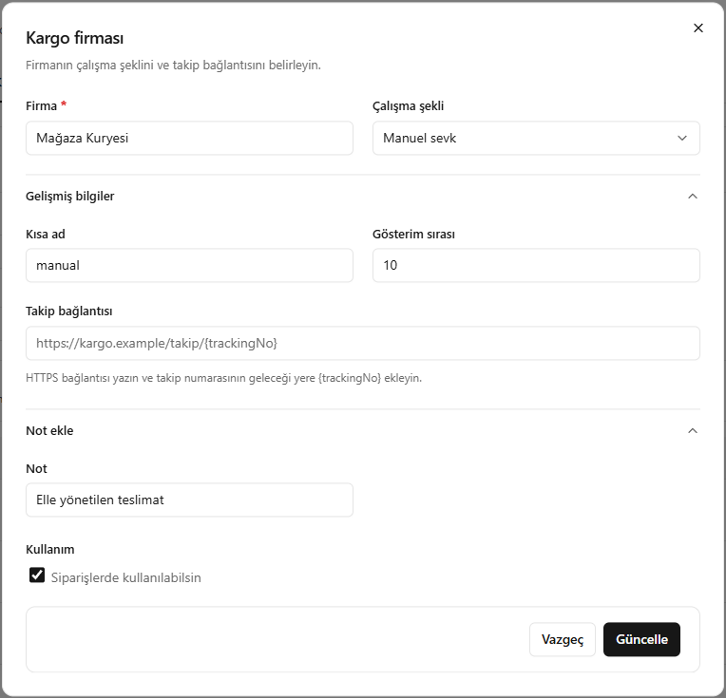Image resolution: width=726 pixels, height=698 pixels.
Task: Click the Firma input field
Action: (189, 138)
